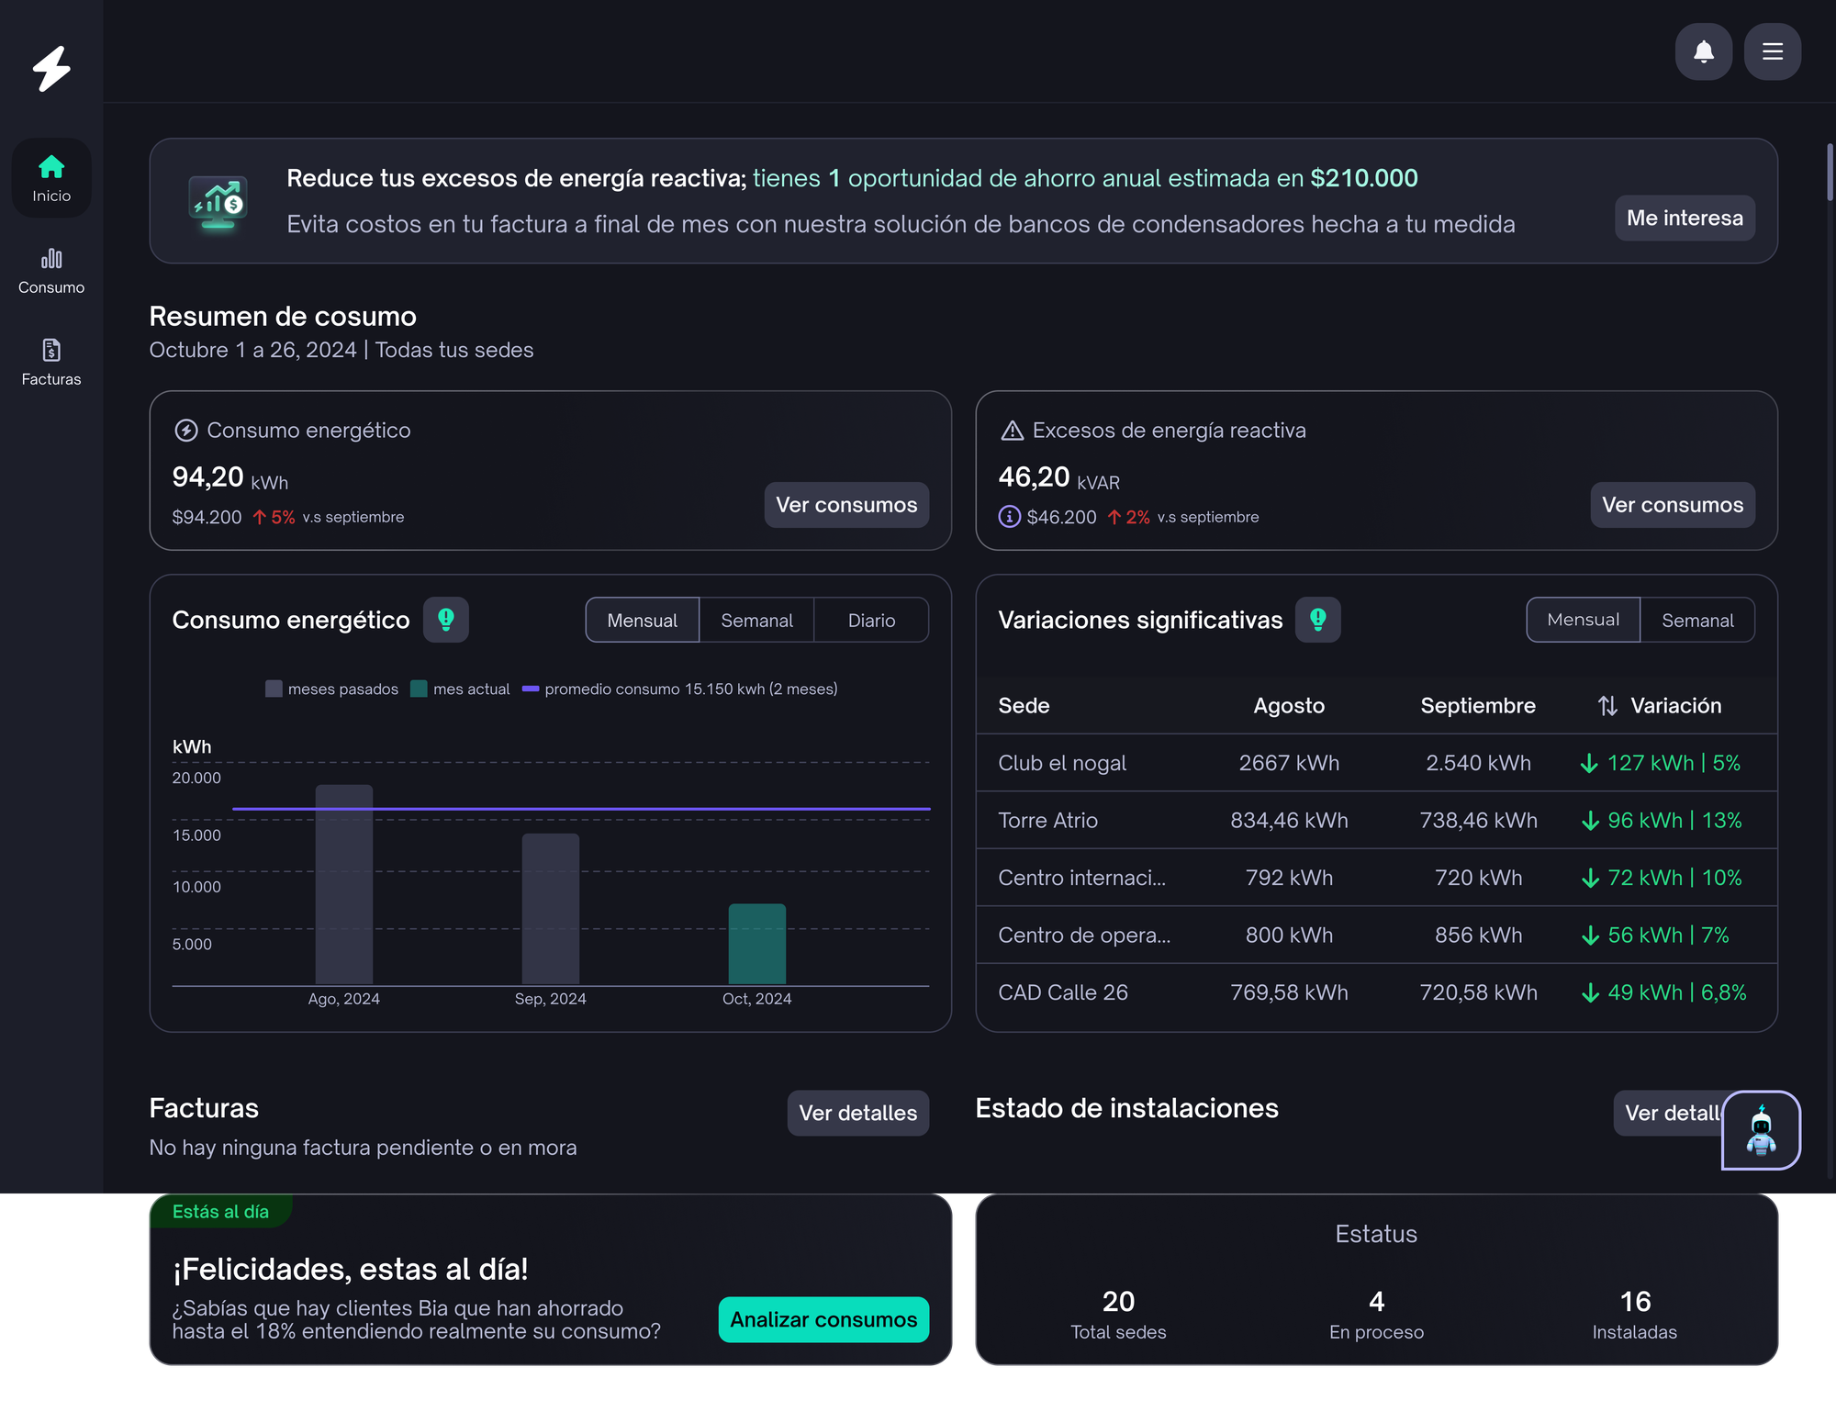Click Ver consumos for reactive energy excess
The image size is (1836, 1423).
tap(1672, 505)
